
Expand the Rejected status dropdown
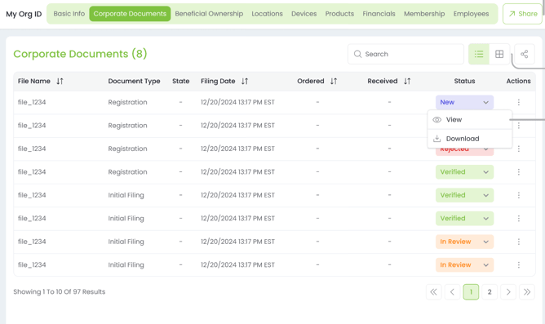click(x=464, y=151)
